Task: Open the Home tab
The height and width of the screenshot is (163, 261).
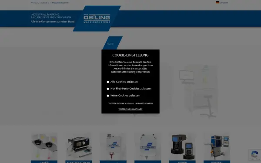Action: click(x=110, y=44)
